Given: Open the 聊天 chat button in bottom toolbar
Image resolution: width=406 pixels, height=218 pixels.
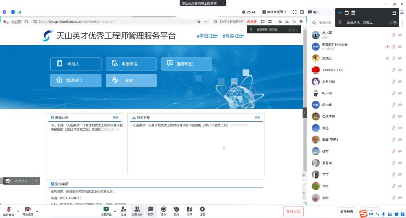Looking at the screenshot, I should (x=151, y=209).
